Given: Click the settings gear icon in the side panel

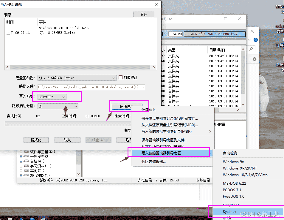Looking at the screenshot, I should pos(254,59).
